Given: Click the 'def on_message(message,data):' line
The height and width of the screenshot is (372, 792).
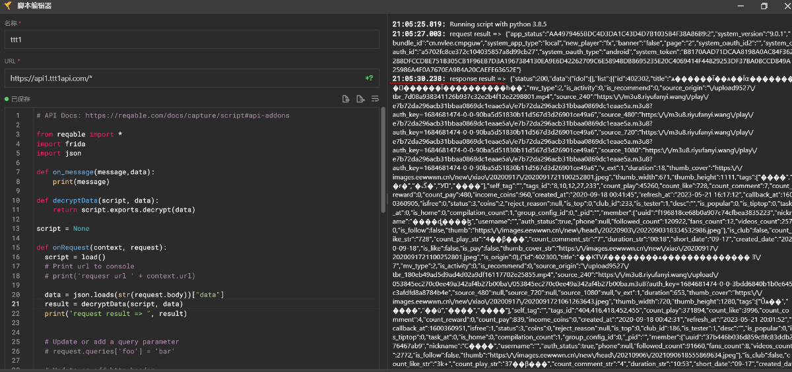Looking at the screenshot, I should (96, 172).
